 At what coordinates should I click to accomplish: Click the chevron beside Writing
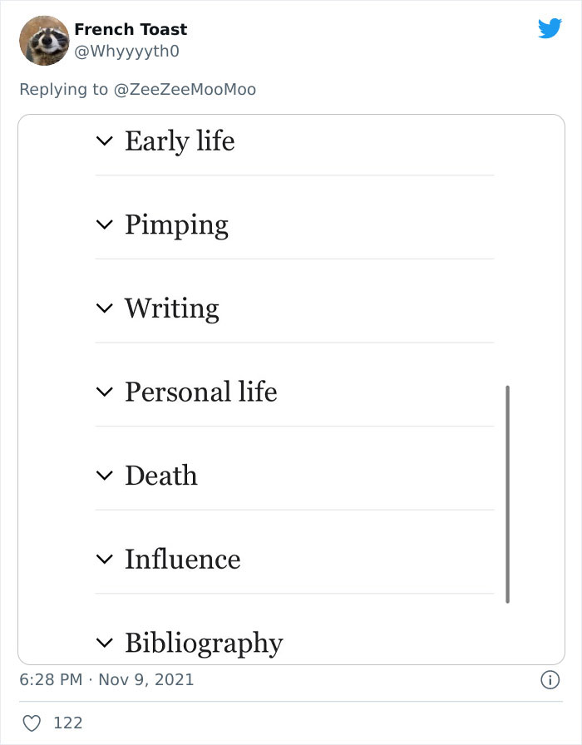(x=105, y=308)
